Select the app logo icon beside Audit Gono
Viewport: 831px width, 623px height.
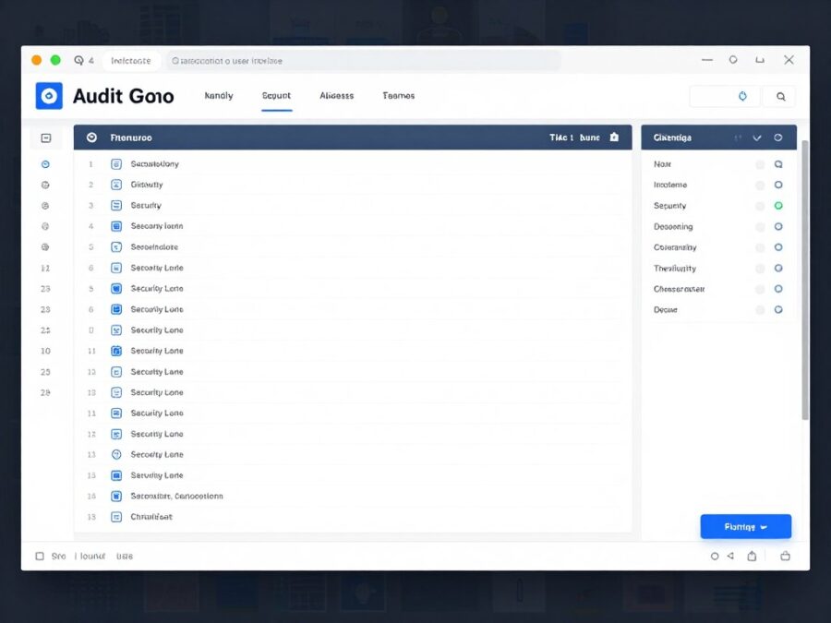point(48,96)
